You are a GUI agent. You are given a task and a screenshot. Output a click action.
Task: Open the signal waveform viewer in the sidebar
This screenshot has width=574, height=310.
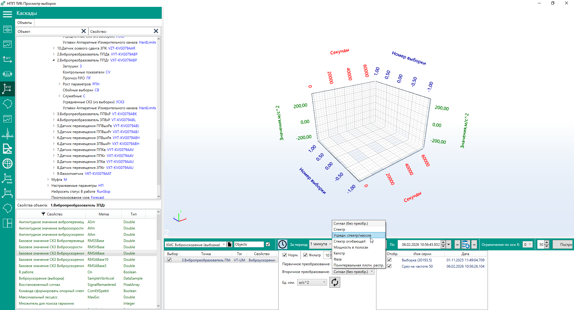[x=7, y=29]
